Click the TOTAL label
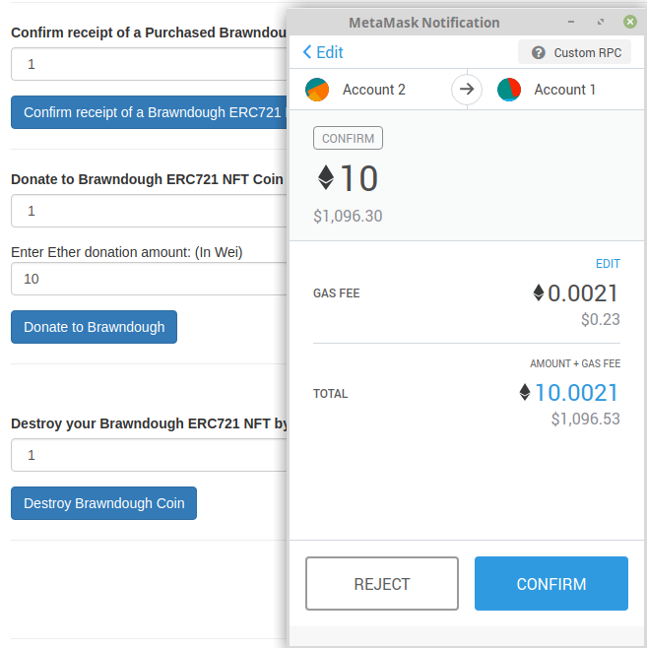 [330, 394]
